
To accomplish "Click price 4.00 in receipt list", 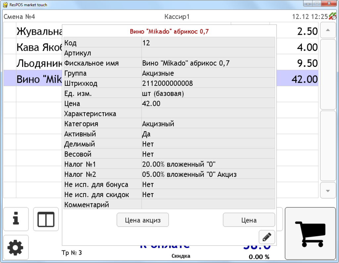I will coord(307,47).
